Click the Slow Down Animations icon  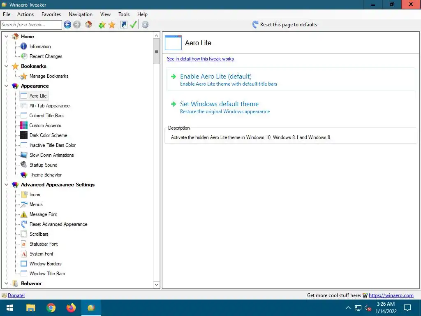tap(23, 155)
